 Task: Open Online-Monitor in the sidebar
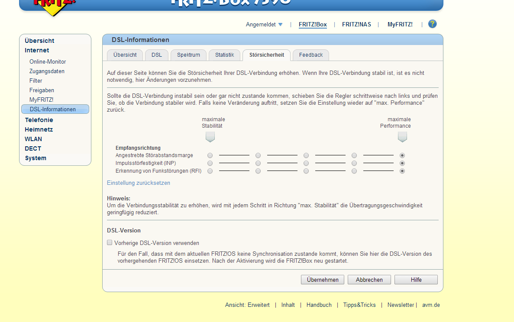coord(48,61)
